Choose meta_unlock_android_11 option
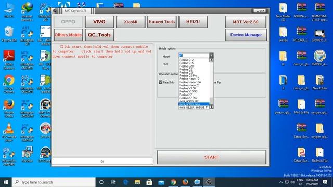Screen dimensions: 333x187 pos(194,108)
